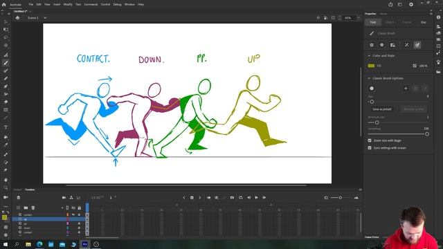The image size is (443, 249).
Task: Click the Onion Skin icon
Action: 209,198
